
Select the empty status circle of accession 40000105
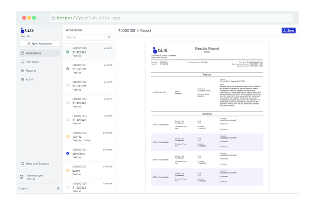(x=68, y=102)
